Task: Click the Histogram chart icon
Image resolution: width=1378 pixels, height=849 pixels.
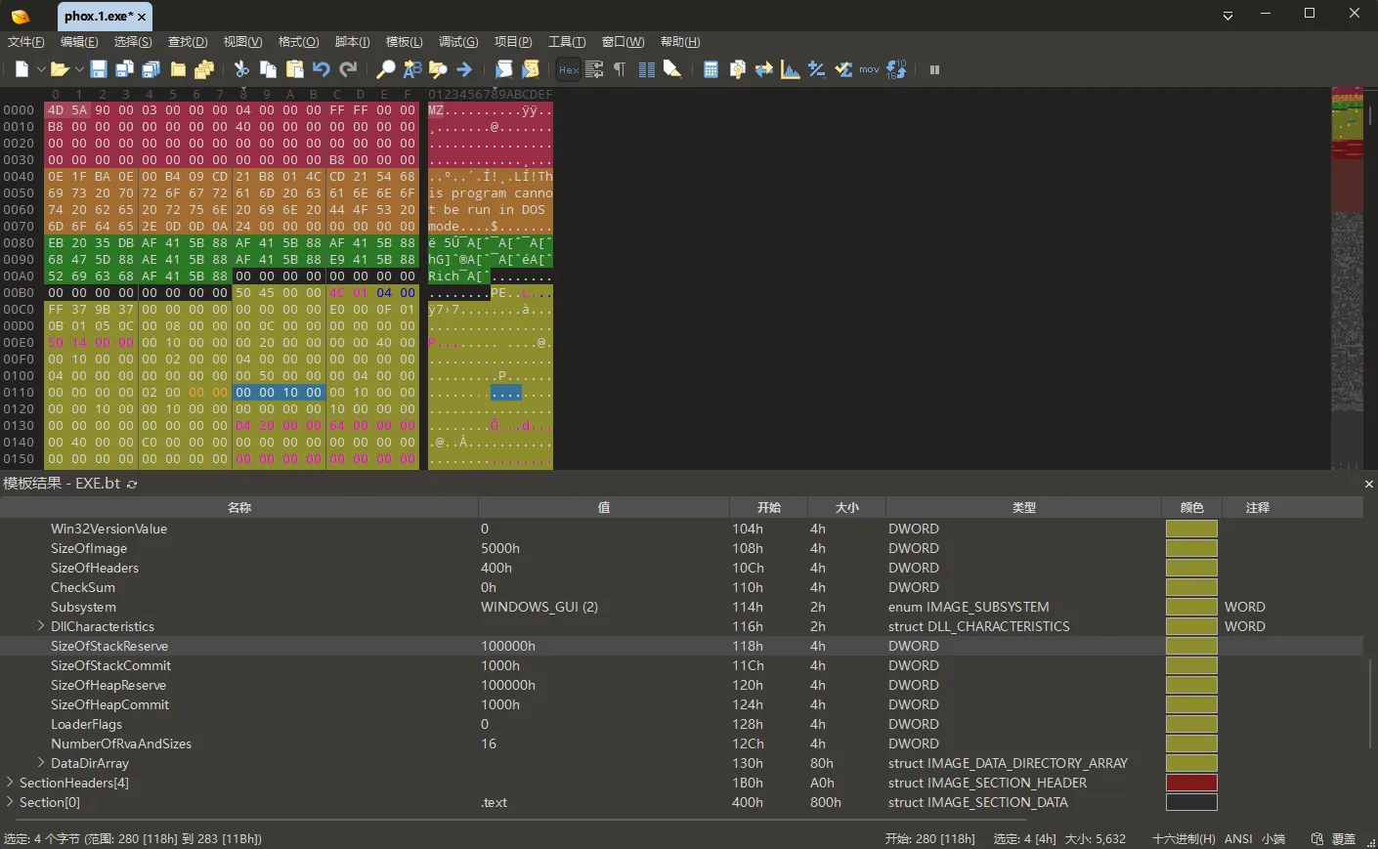Action: pos(791,69)
